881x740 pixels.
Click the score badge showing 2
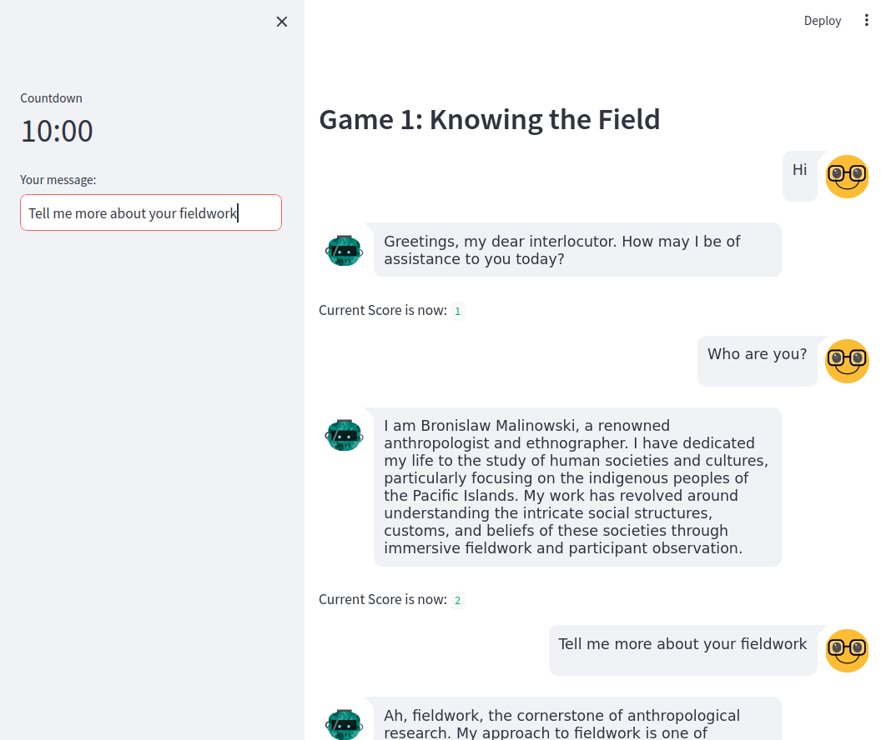(457, 600)
